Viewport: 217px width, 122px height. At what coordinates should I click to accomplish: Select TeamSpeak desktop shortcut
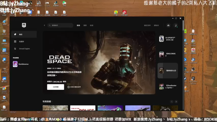193,60
